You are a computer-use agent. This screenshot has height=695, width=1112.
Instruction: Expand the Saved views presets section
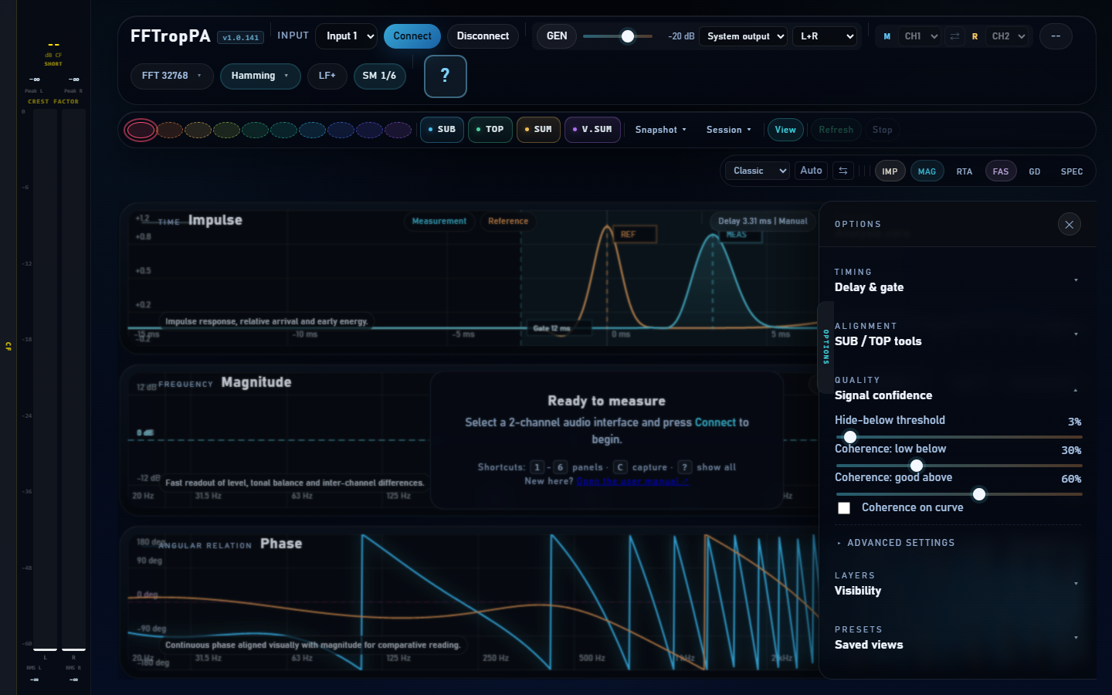(x=957, y=638)
